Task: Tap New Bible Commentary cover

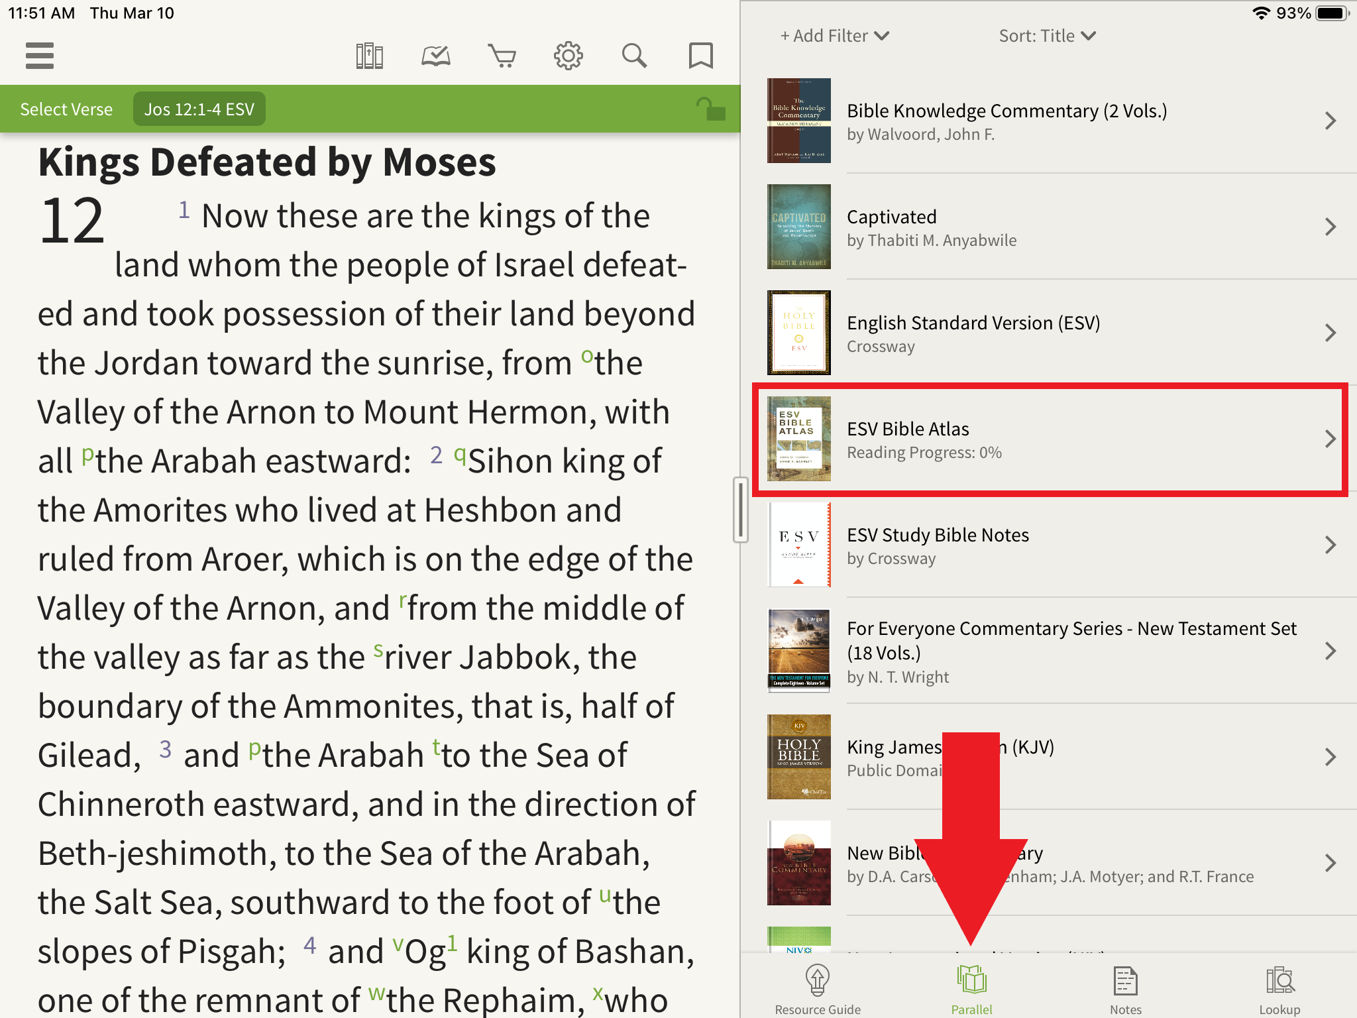Action: pos(799,863)
